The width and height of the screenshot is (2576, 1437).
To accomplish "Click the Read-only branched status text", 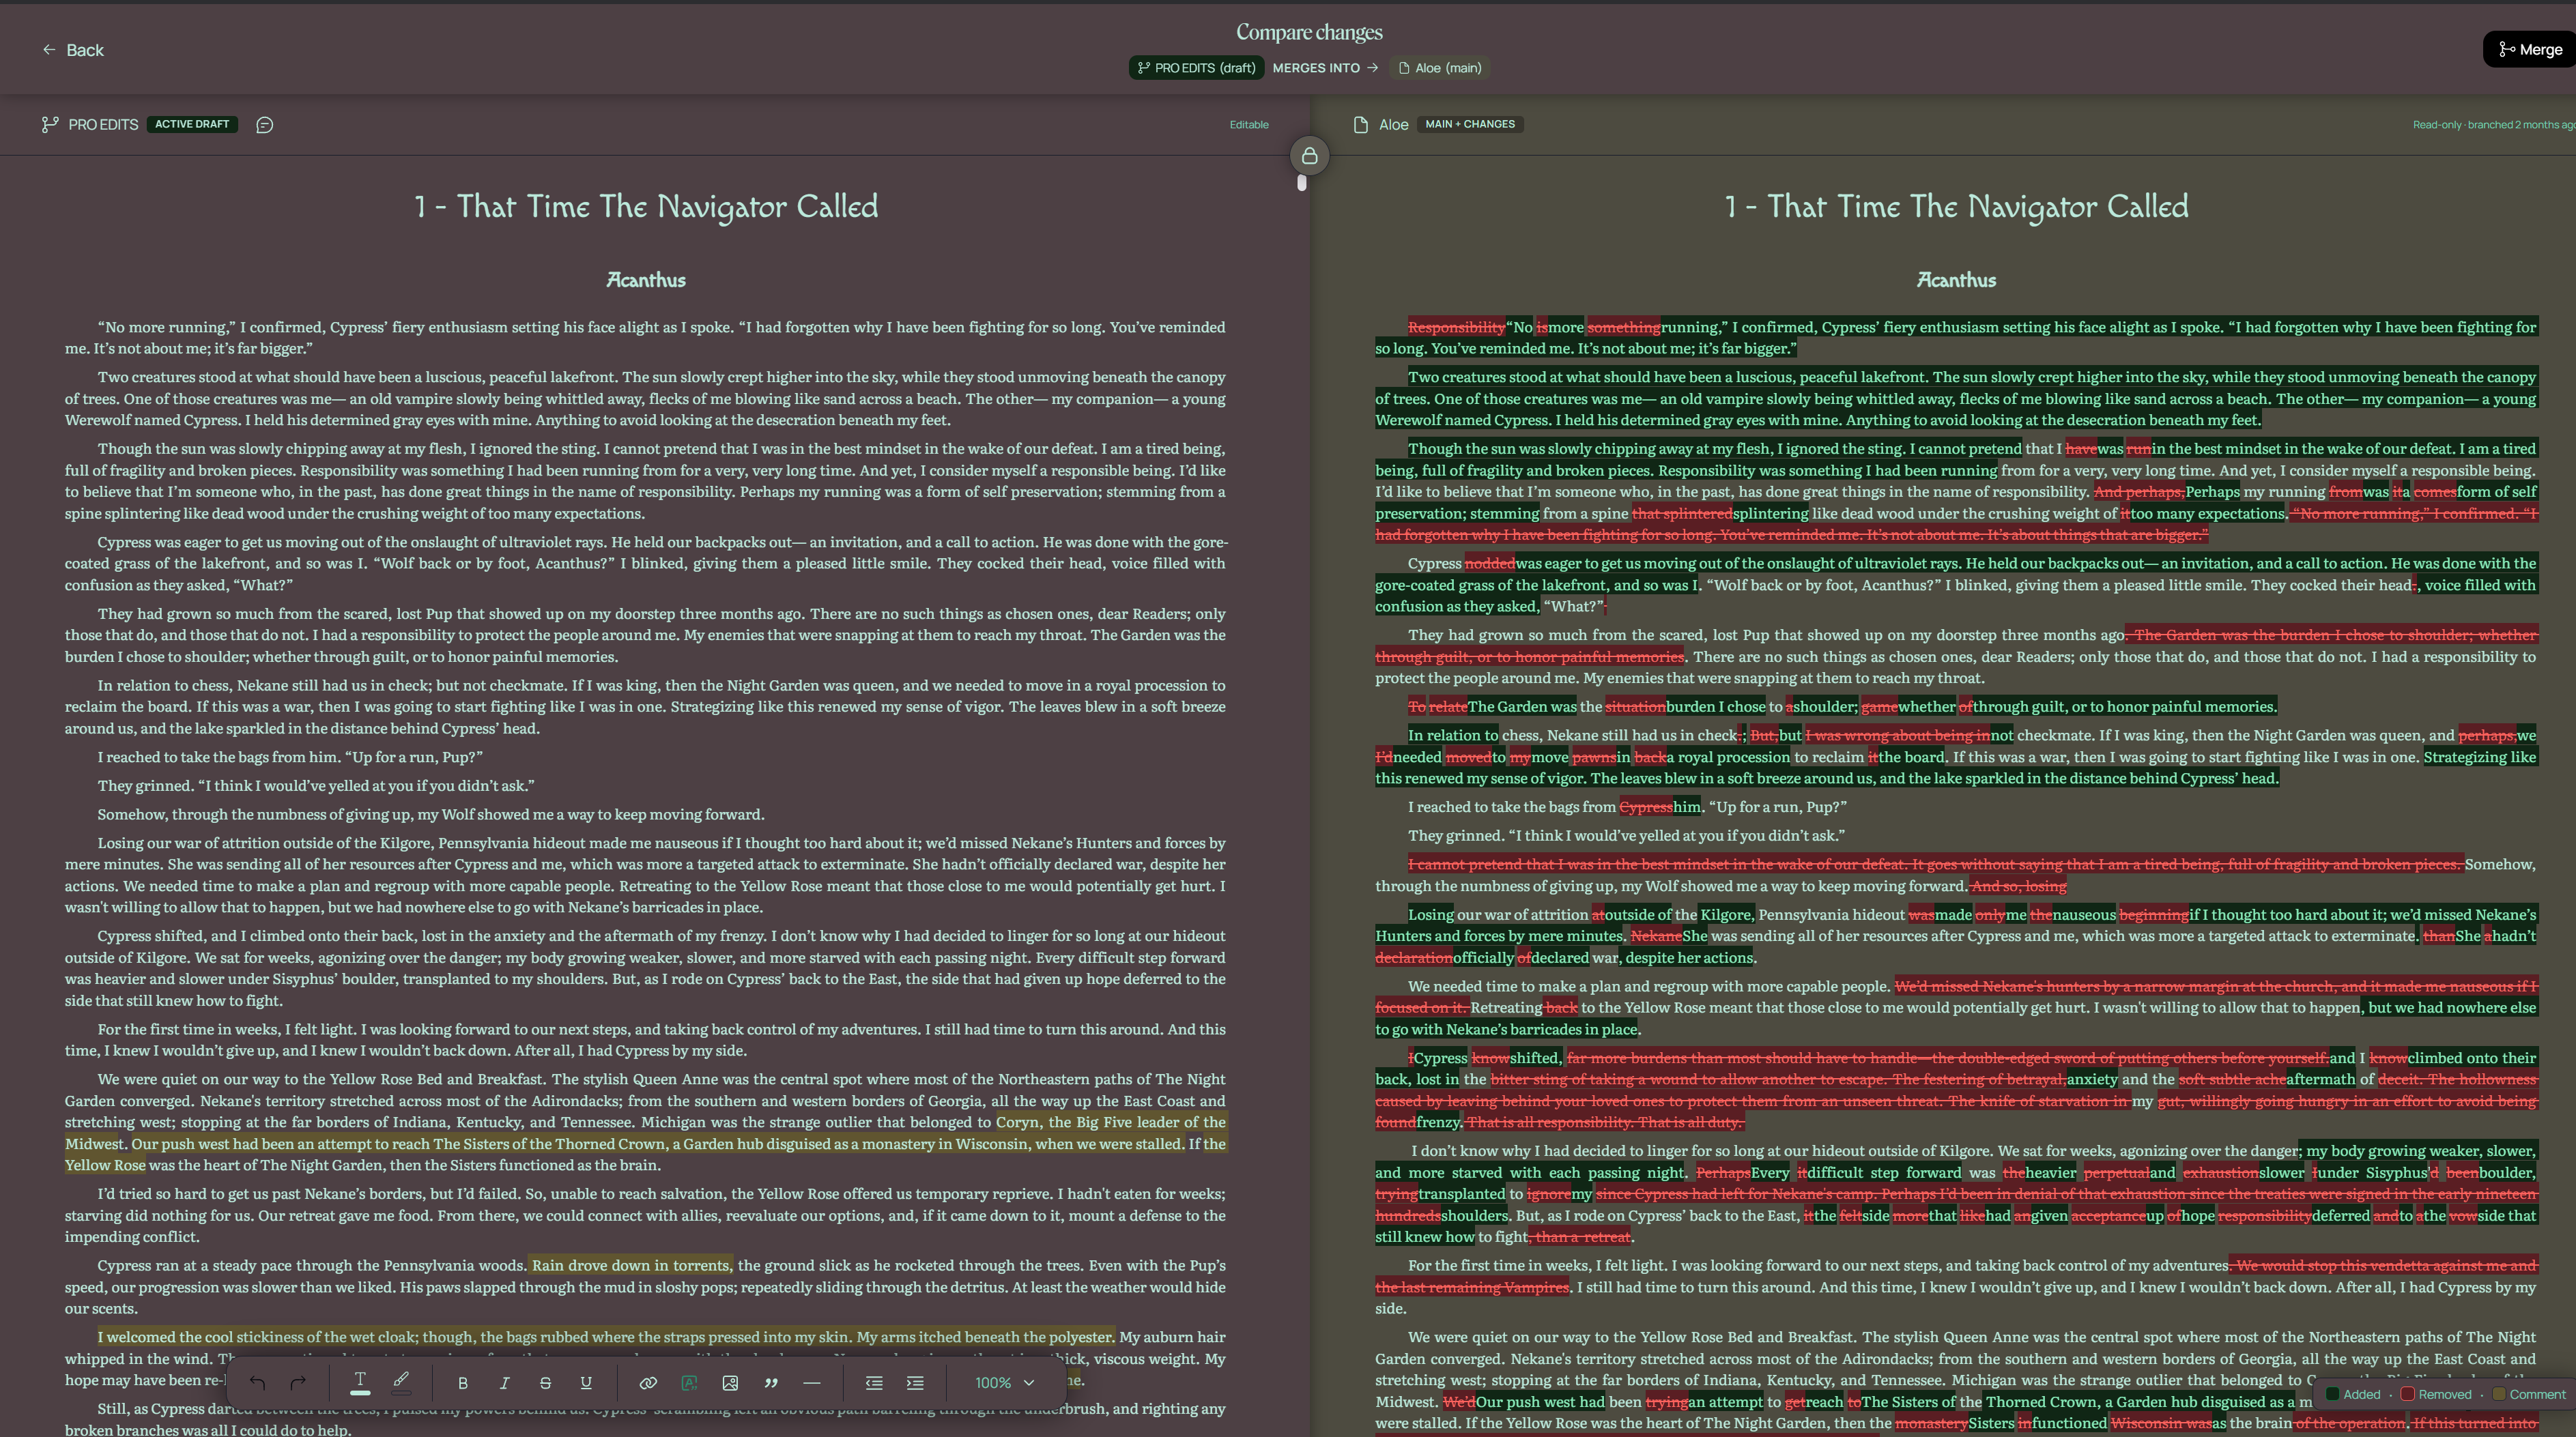I will click(2494, 125).
